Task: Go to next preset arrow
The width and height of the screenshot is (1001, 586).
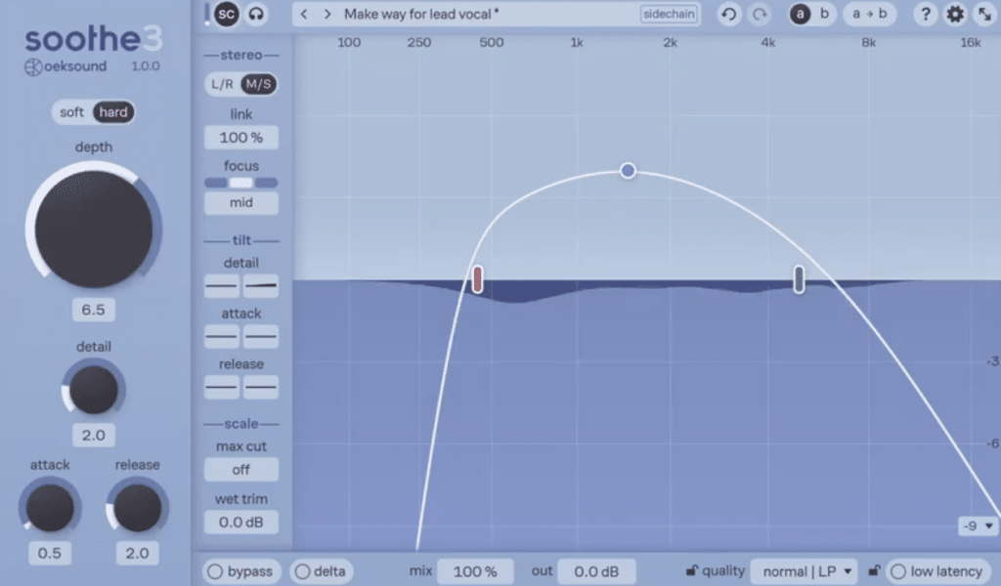Action: (327, 14)
